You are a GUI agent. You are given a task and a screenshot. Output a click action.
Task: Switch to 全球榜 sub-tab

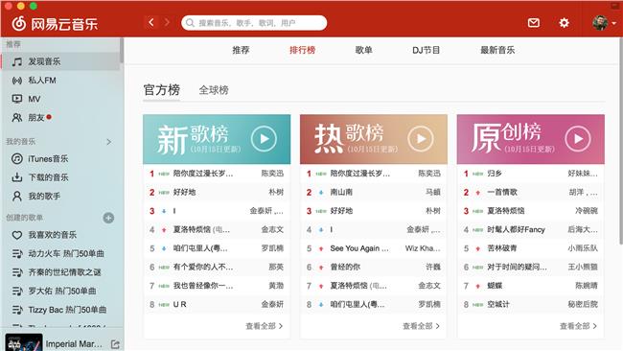click(x=214, y=90)
